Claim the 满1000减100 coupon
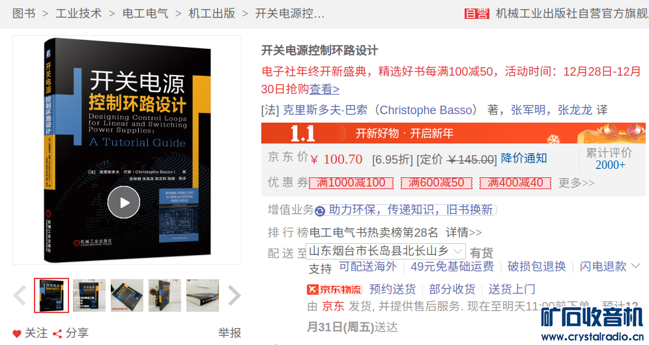The width and height of the screenshot is (649, 345). tap(351, 183)
